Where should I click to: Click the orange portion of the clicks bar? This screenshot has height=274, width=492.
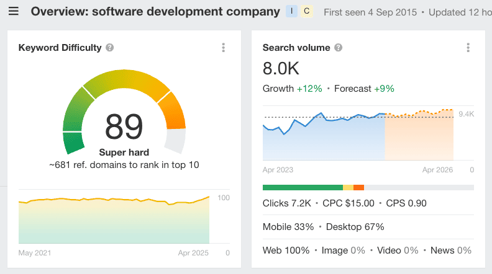[x=358, y=187]
